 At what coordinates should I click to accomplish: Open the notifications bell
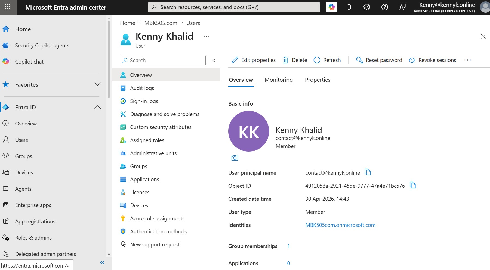[x=349, y=7]
